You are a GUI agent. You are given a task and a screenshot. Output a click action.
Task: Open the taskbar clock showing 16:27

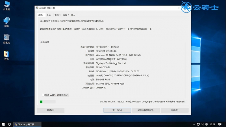point(212,124)
